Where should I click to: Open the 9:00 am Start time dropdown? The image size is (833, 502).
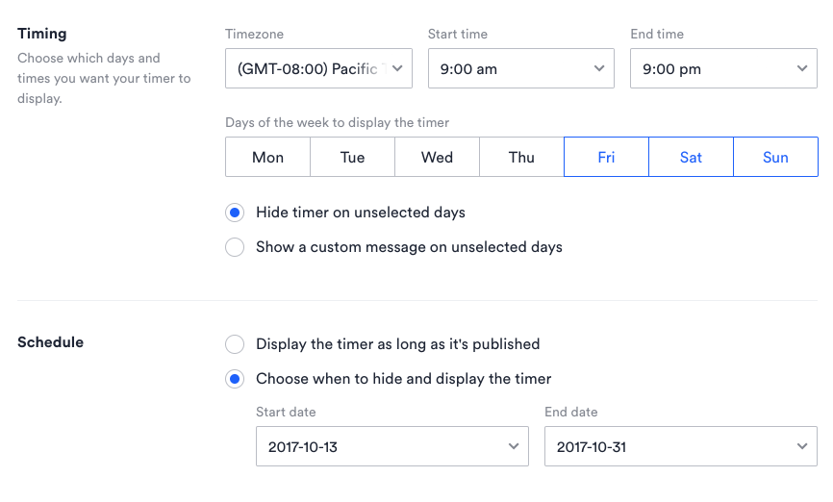click(x=510, y=68)
